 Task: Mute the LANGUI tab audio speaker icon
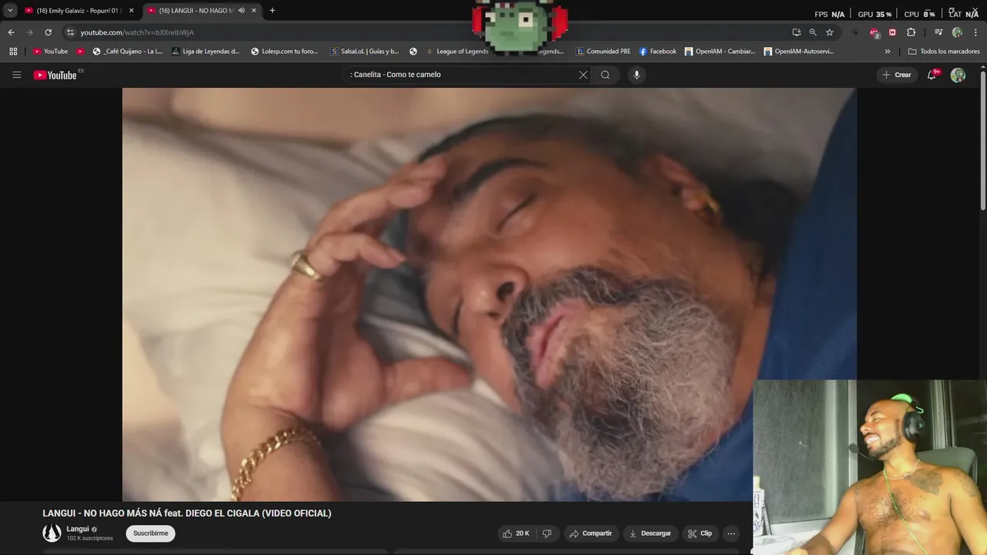tap(241, 11)
